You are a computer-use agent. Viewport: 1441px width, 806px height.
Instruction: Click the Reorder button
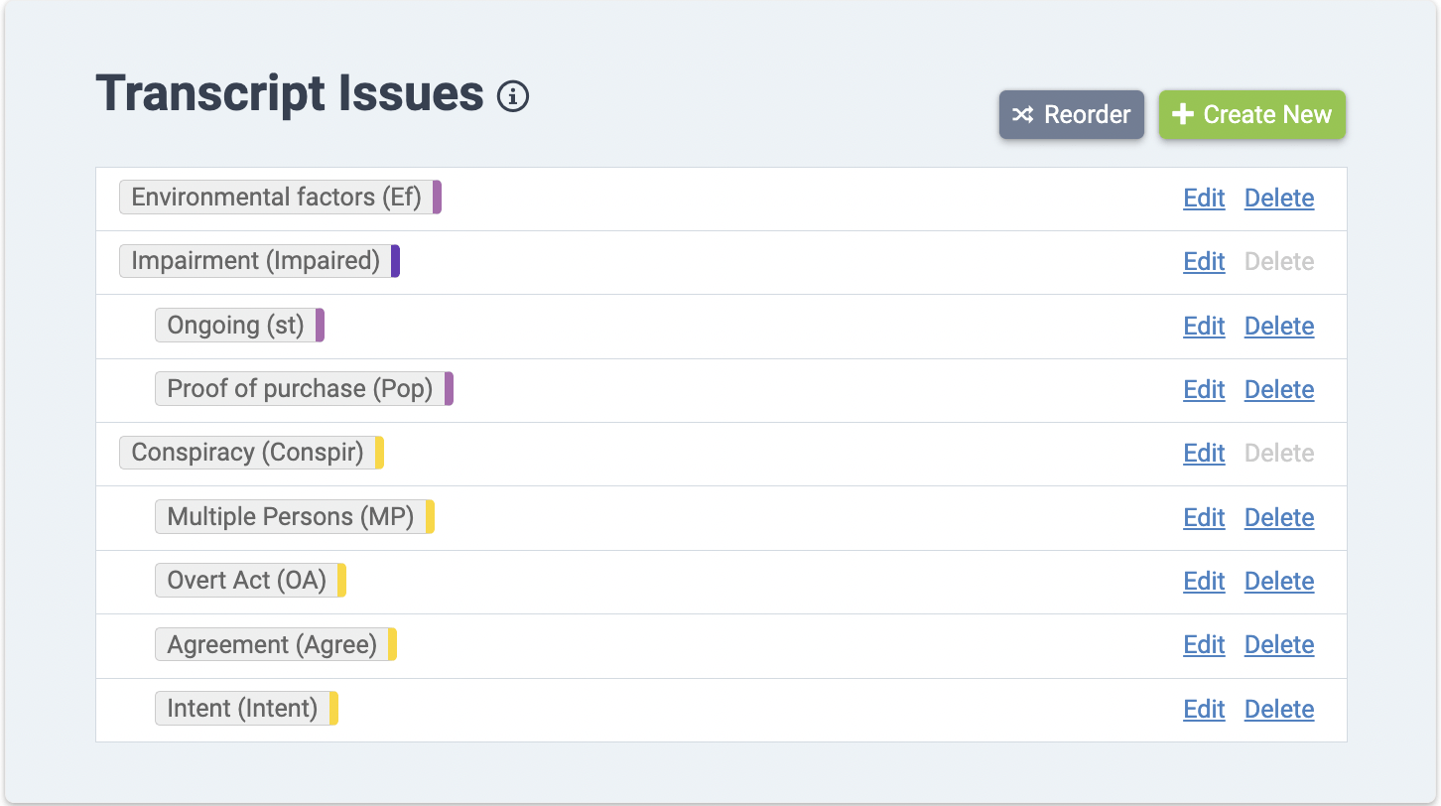point(1071,115)
